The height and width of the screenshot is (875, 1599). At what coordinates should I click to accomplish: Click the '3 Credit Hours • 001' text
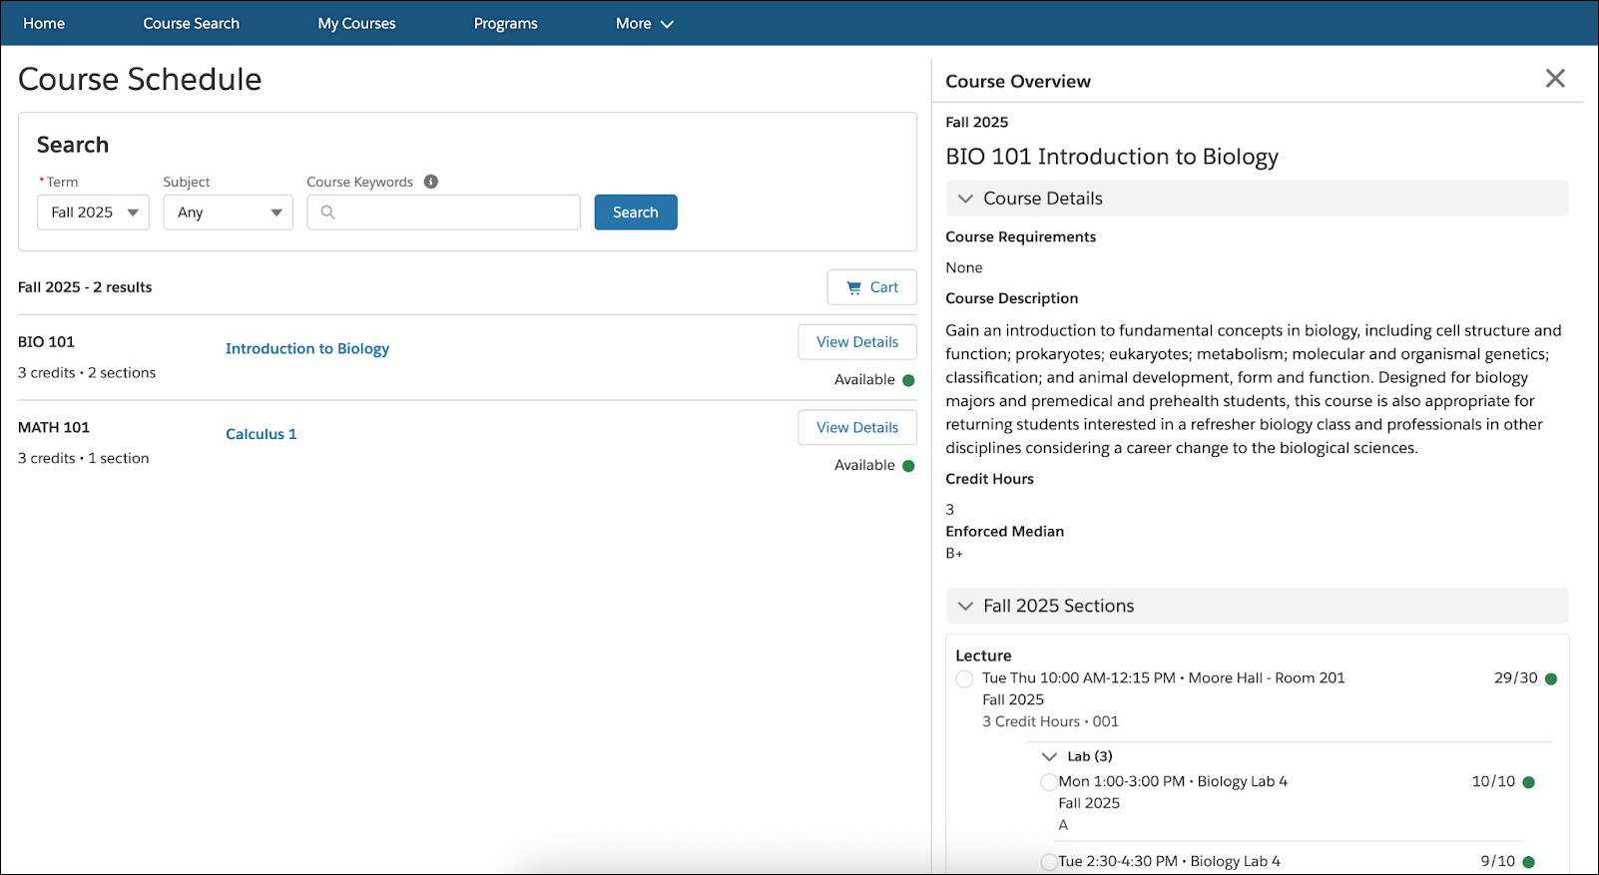(x=1050, y=721)
